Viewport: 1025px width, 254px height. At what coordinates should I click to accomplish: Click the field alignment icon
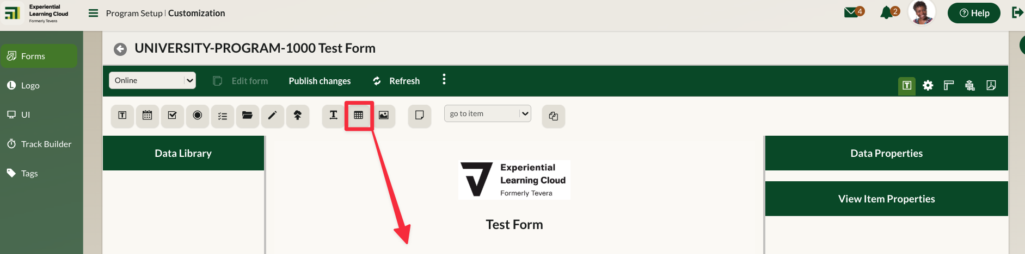point(970,85)
